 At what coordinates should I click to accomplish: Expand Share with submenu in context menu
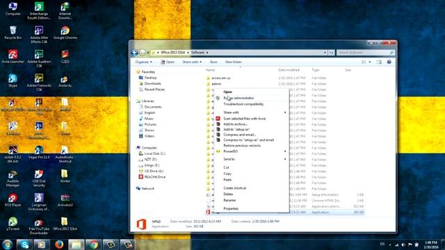pos(252,112)
